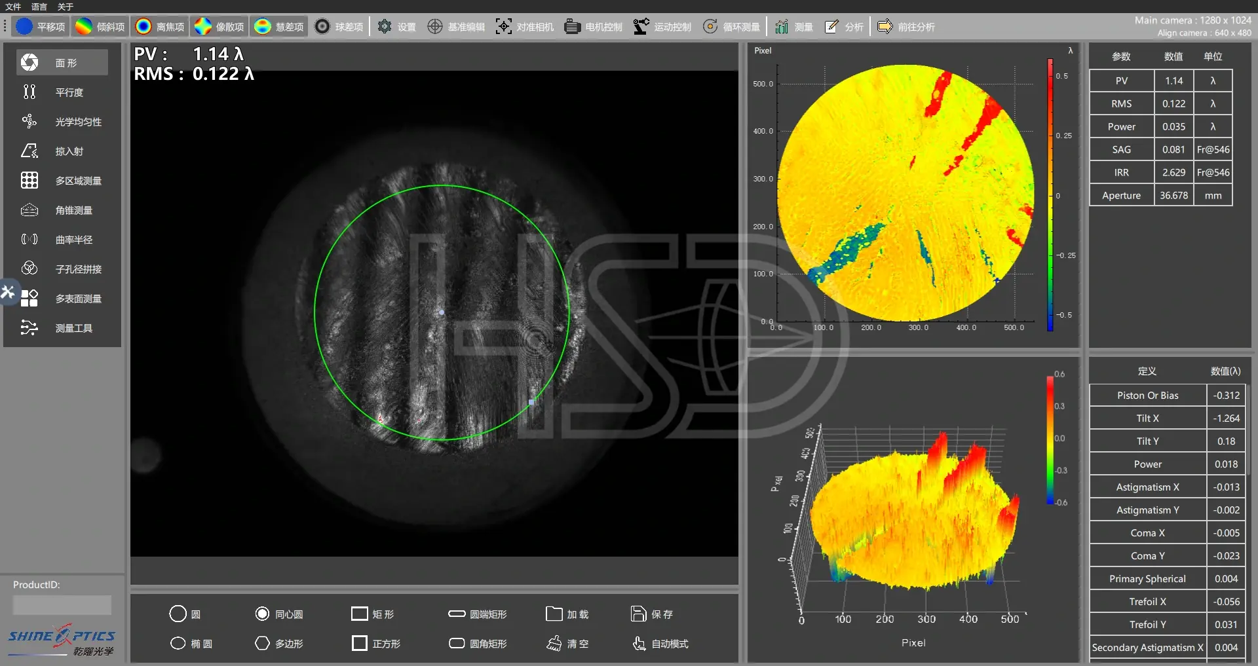Screen dimensions: 1258x666
Task: Click the 参数 column header
Action: pyautogui.click(x=1122, y=56)
